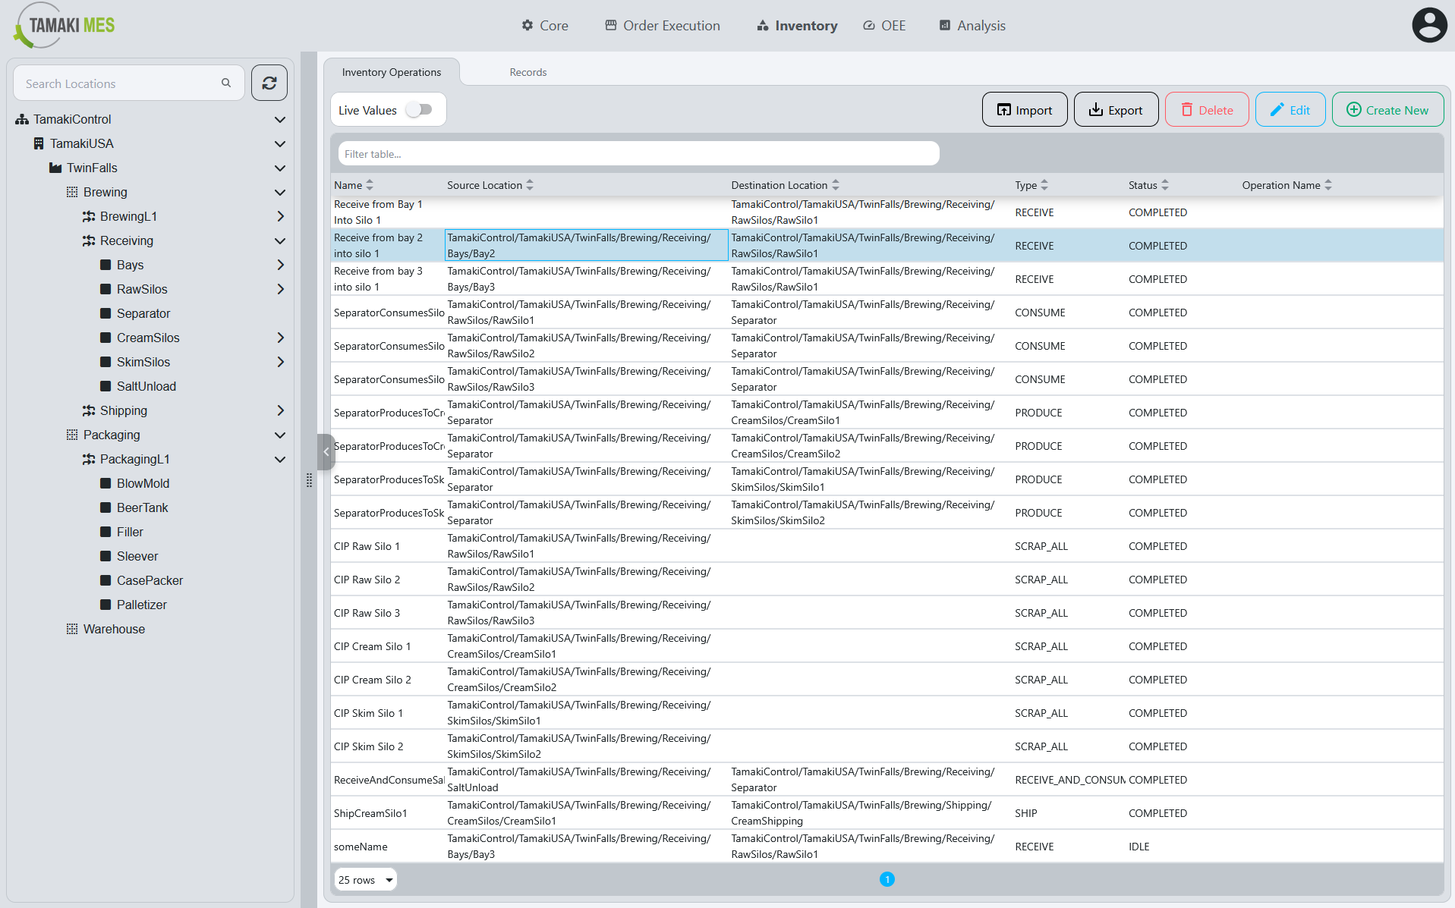The height and width of the screenshot is (908, 1455).
Task: Sort by Destination Location column arrows
Action: point(836,185)
